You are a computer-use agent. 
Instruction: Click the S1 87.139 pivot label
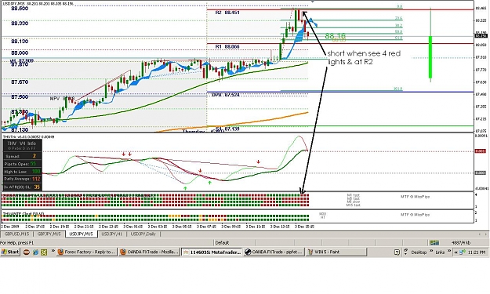tap(227, 129)
